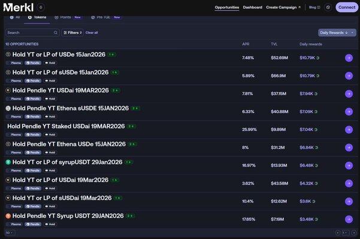This screenshot has width=360, height=239.
Task: Click the search magnifier icon
Action: pyautogui.click(x=56, y=32)
